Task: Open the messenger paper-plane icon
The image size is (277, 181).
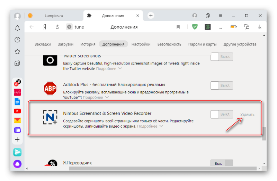Action: tap(17, 152)
